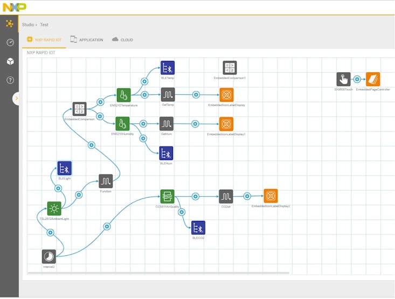Select the BLECO2 bluetooth node
The height and width of the screenshot is (299, 395).
(x=198, y=228)
